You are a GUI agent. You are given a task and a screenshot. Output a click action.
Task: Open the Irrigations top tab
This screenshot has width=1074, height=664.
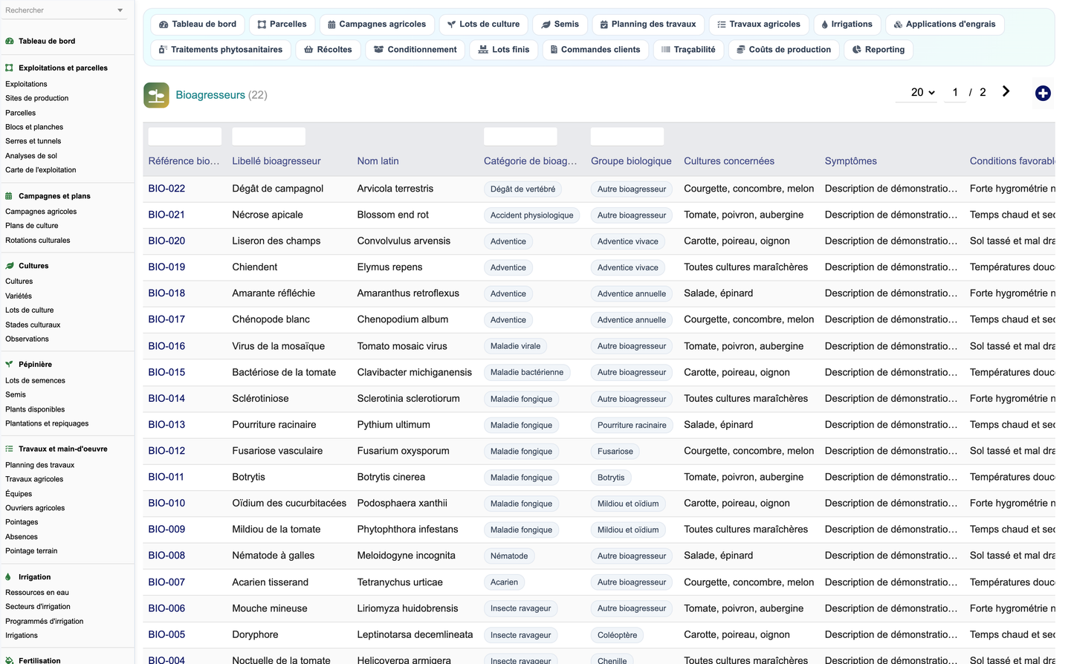tap(847, 25)
